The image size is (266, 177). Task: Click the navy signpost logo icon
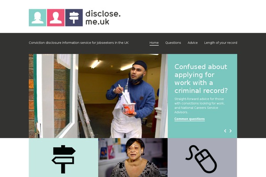click(x=74, y=18)
